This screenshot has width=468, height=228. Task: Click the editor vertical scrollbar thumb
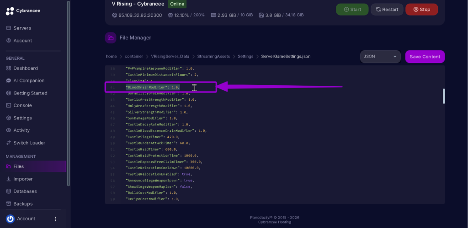pos(444,96)
